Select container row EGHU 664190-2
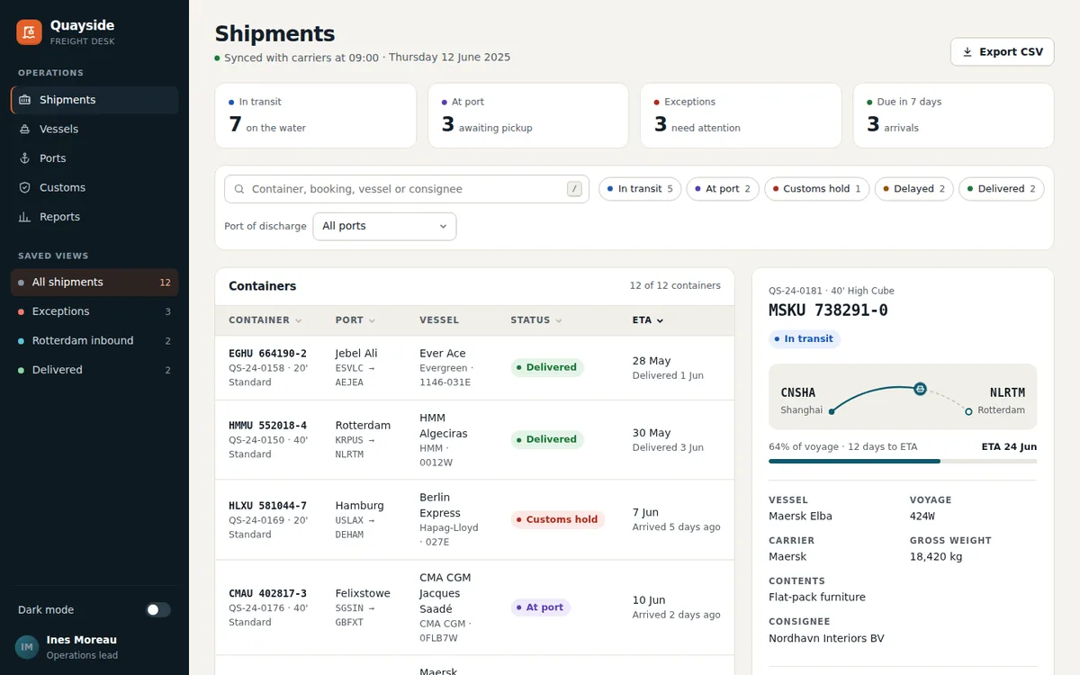This screenshot has height=675, width=1080. point(474,368)
